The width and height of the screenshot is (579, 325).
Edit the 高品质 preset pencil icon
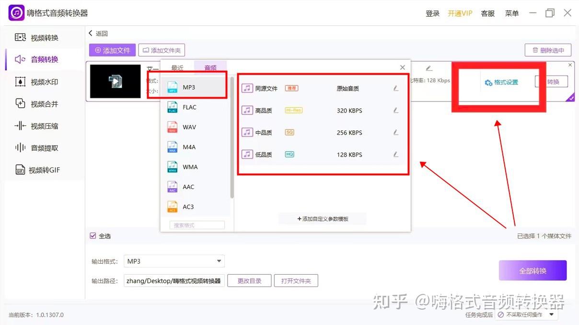coord(396,111)
